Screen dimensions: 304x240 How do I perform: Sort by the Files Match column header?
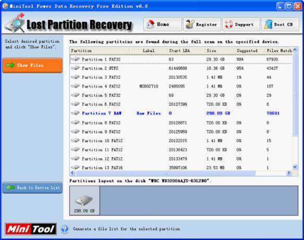pyautogui.click(x=279, y=50)
